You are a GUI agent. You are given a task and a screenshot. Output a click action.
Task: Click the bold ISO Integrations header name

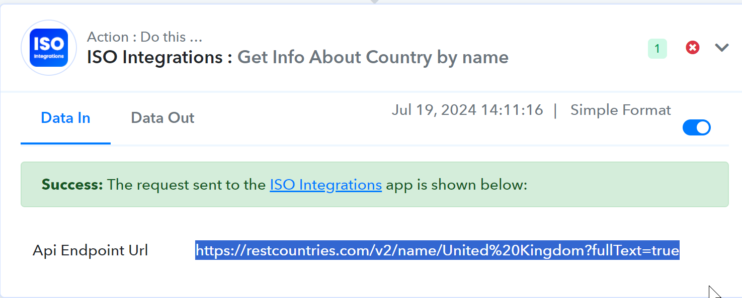155,57
